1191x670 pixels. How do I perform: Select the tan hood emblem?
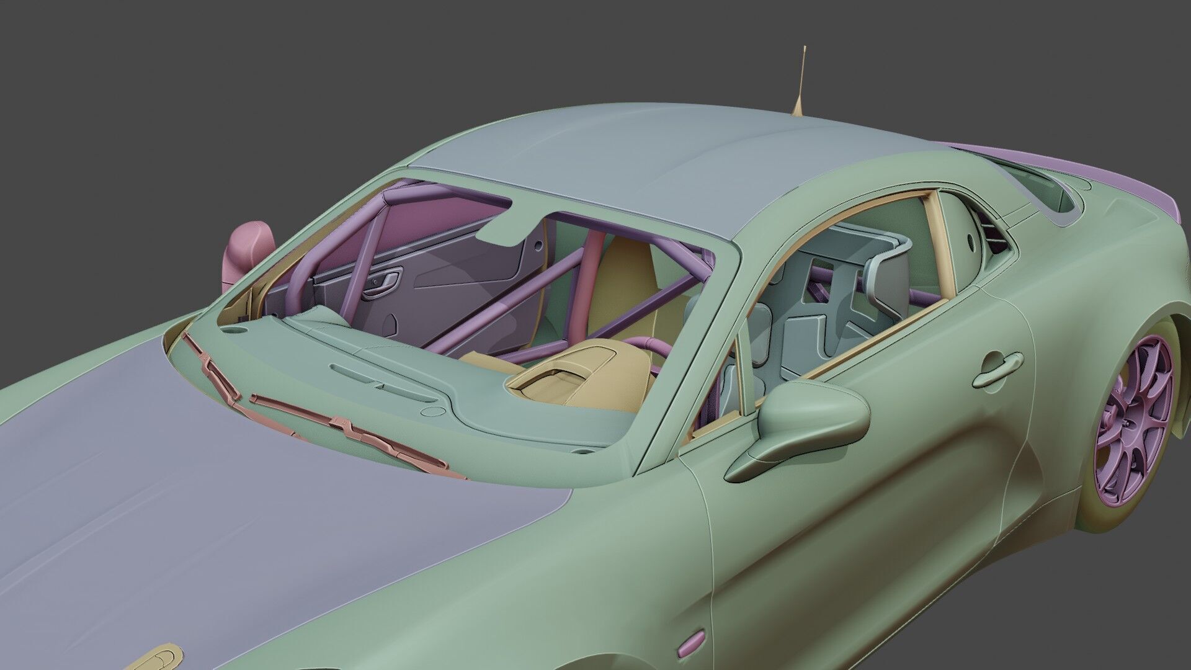(x=156, y=656)
